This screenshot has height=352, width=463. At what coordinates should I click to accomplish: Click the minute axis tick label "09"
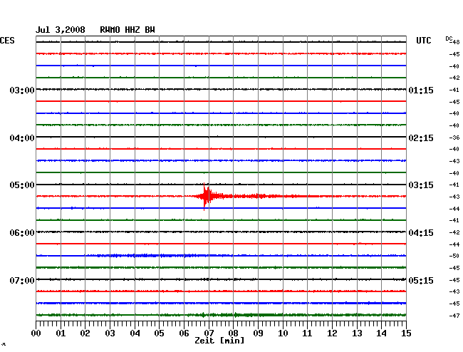click(x=258, y=333)
